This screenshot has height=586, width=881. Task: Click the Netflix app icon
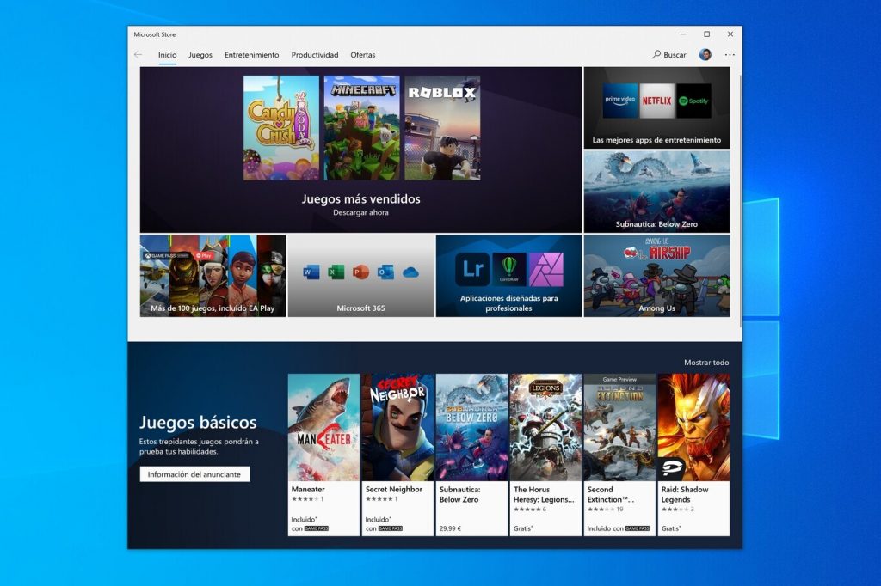656,101
